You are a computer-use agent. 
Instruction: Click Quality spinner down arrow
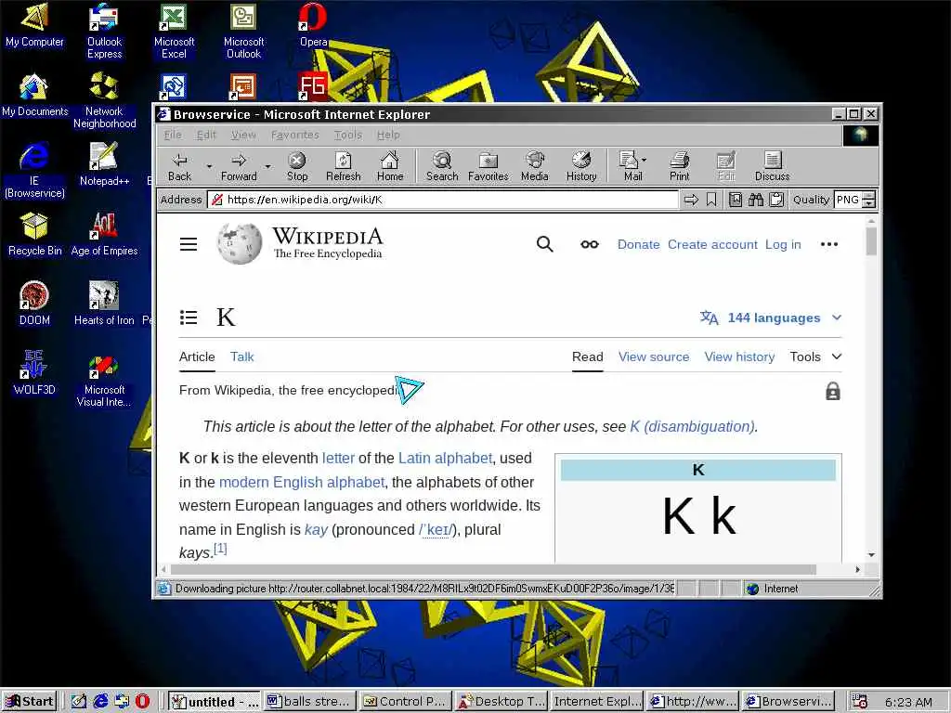[868, 203]
